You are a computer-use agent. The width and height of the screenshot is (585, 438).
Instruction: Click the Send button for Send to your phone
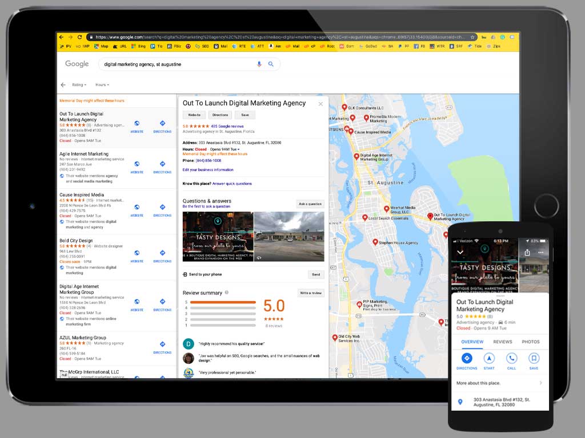click(x=316, y=274)
